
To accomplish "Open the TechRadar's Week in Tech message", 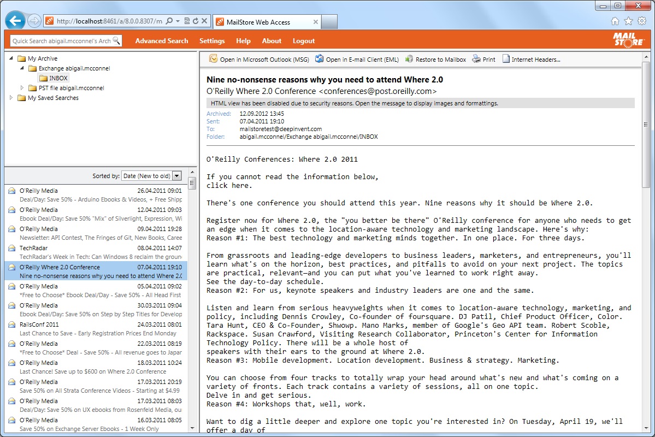I will pos(96,252).
